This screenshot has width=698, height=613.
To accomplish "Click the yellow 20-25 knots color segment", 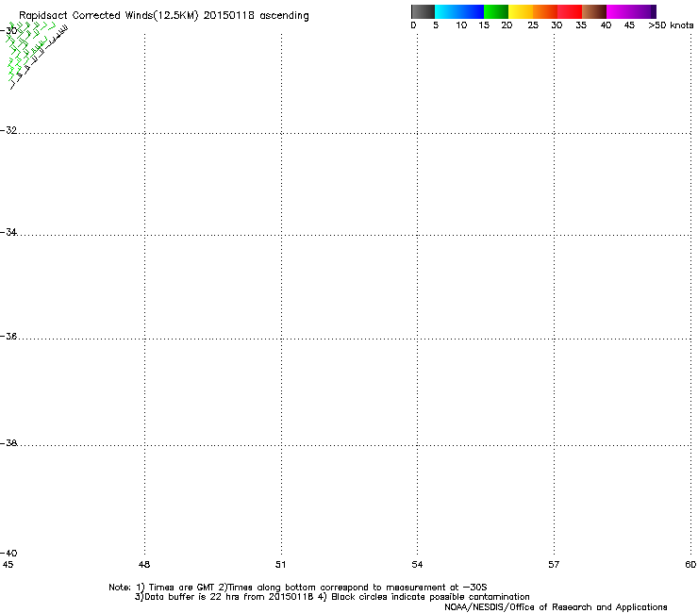I will 521,11.
